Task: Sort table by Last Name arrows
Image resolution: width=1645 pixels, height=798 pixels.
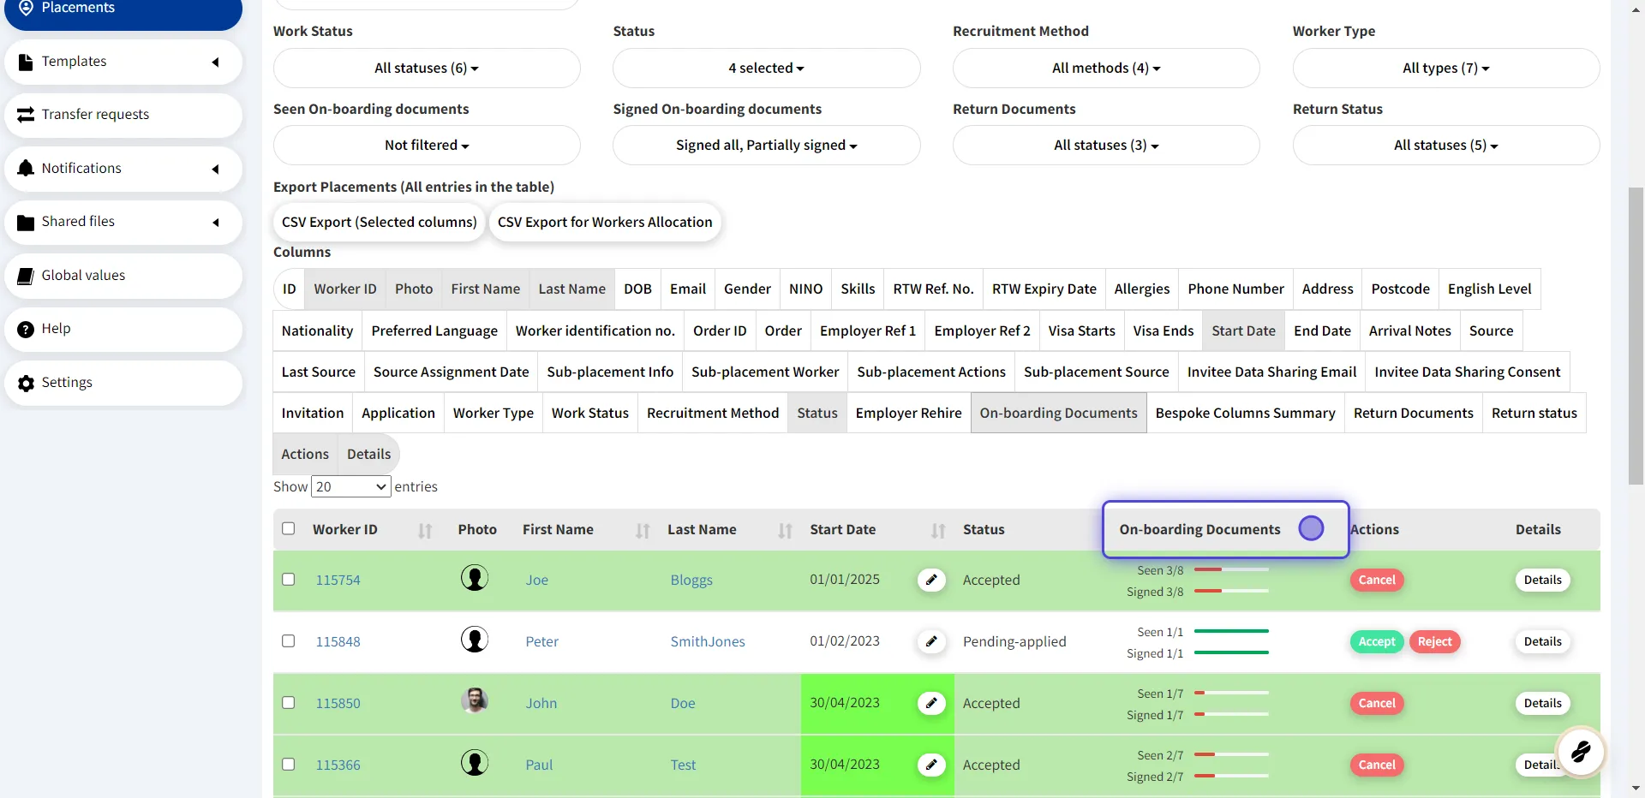Action: [x=785, y=531]
